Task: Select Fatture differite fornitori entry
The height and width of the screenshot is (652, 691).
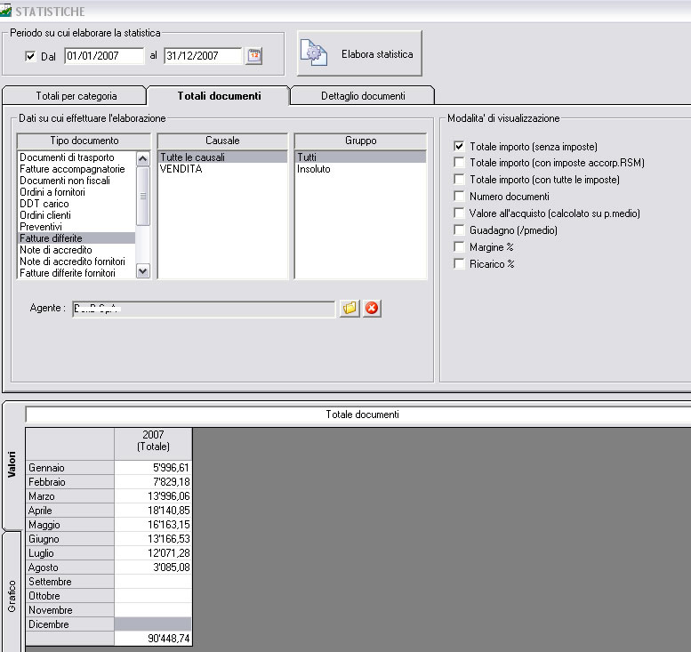Action: coord(76,273)
